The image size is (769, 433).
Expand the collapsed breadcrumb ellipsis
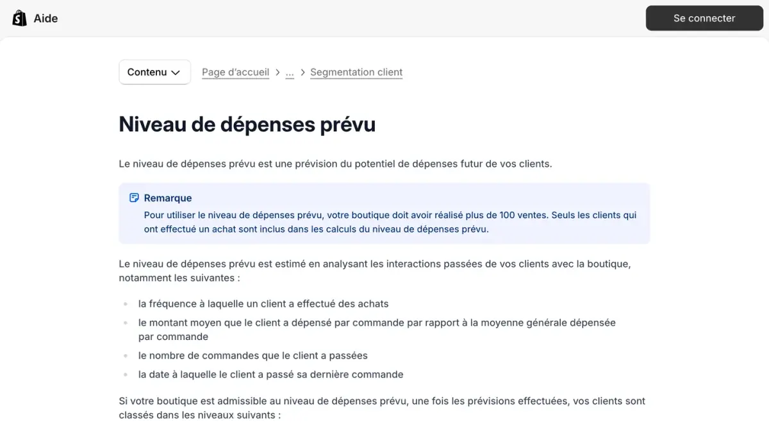click(290, 72)
